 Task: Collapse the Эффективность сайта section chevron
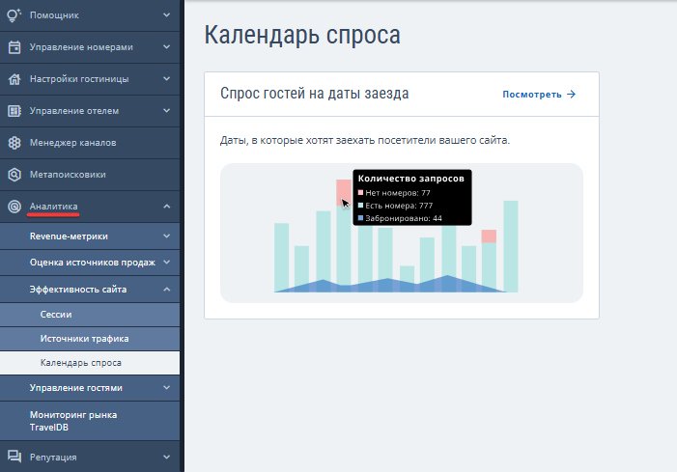click(x=166, y=289)
